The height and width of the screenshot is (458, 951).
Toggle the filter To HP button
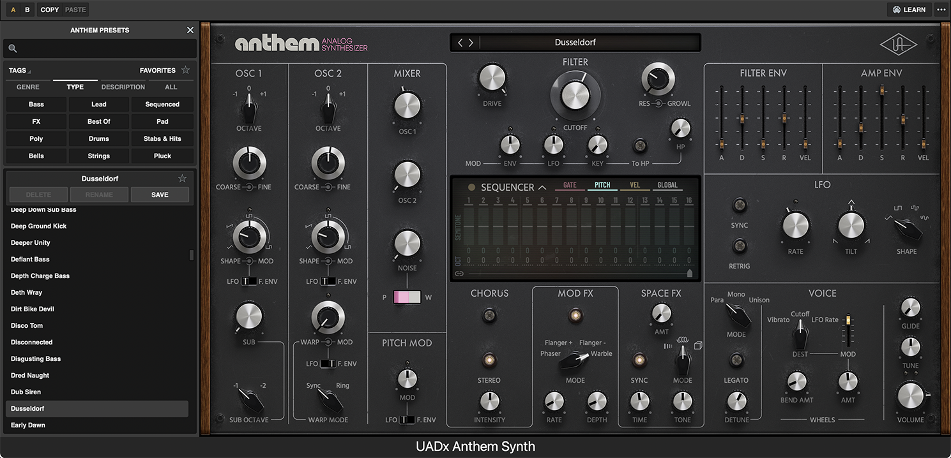[639, 145]
